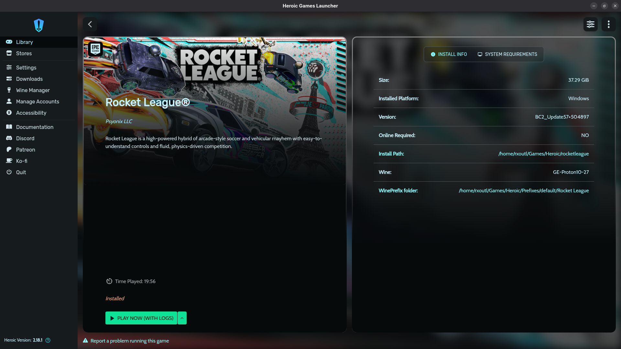
Task: Select the Install Info tab
Action: [449, 54]
